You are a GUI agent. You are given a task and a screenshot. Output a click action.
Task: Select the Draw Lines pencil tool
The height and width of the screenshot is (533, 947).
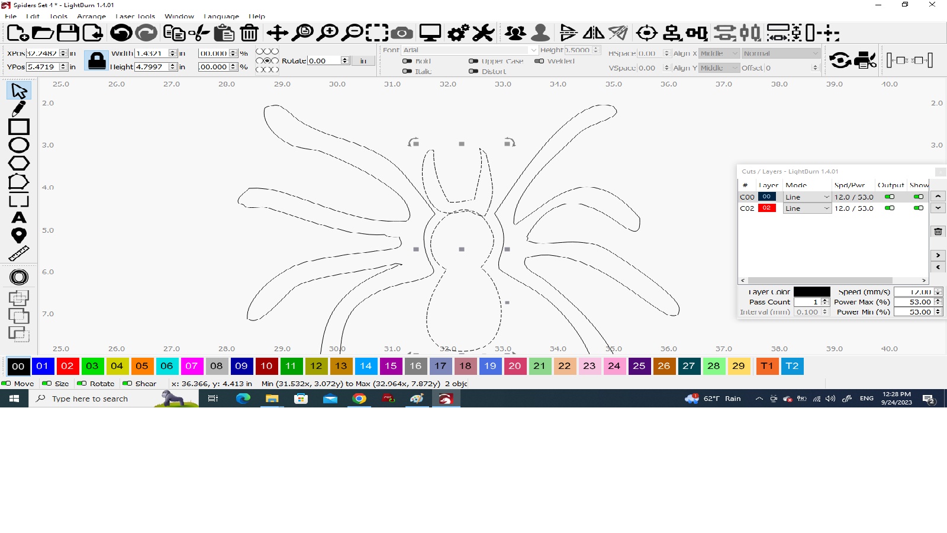(18, 109)
